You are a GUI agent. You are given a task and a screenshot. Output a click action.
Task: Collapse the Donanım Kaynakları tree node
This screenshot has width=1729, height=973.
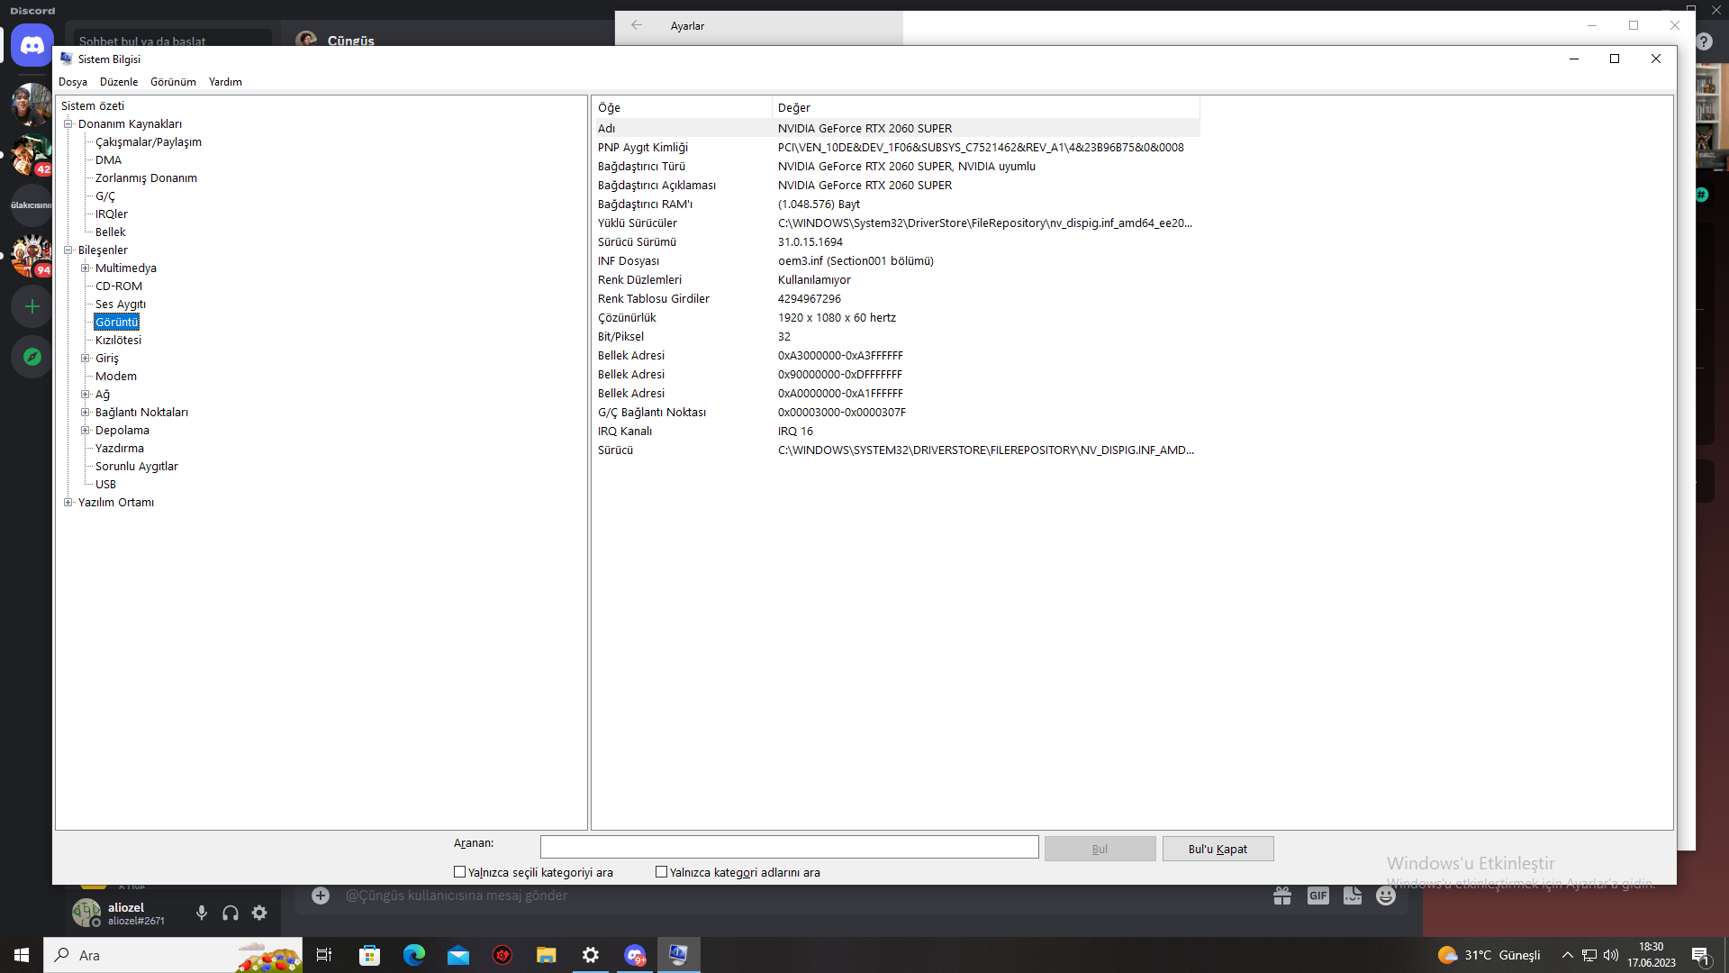pyautogui.click(x=68, y=124)
